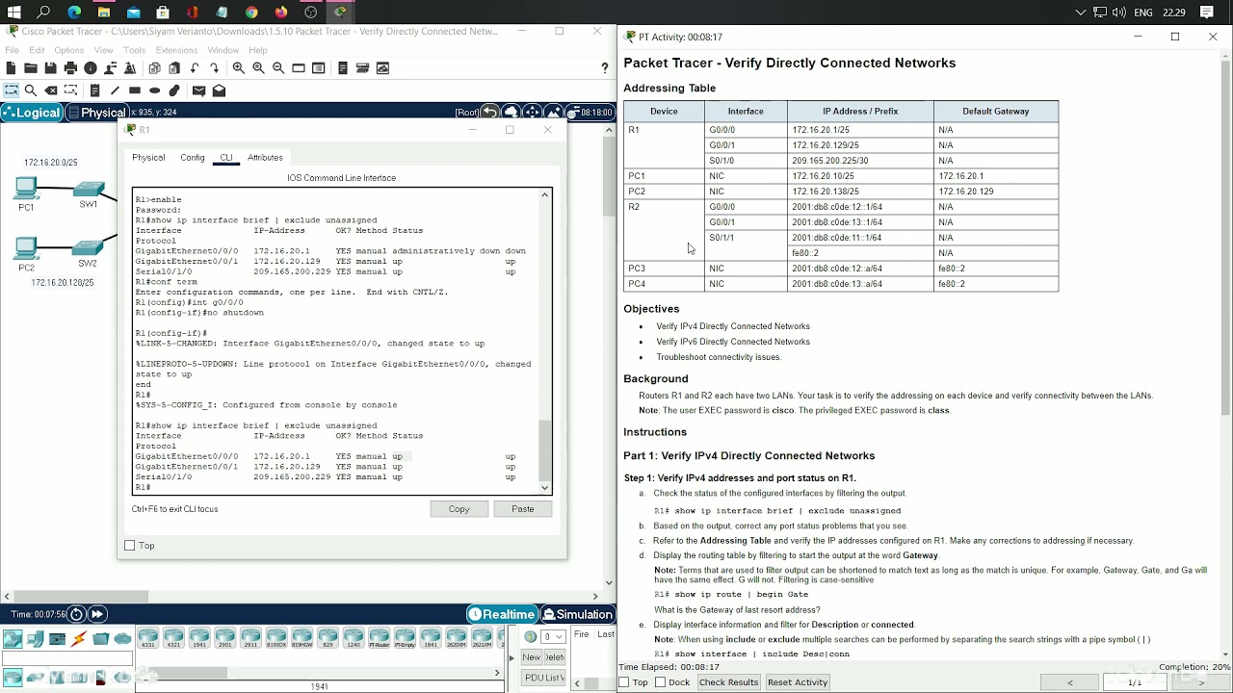Image resolution: width=1233 pixels, height=693 pixels.
Task: Switch to Physical workspace view
Action: pos(95,113)
